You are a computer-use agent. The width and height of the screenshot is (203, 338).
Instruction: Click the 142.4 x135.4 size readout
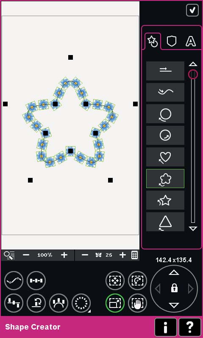point(174,260)
